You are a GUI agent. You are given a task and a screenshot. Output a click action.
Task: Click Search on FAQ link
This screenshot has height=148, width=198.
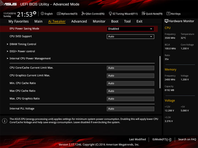pos(187,140)
